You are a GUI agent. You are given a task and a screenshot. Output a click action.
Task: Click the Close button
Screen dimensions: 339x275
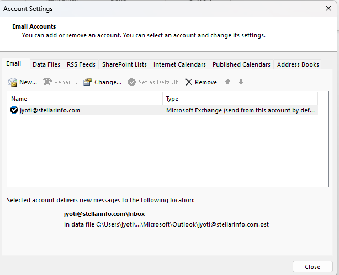(312, 267)
